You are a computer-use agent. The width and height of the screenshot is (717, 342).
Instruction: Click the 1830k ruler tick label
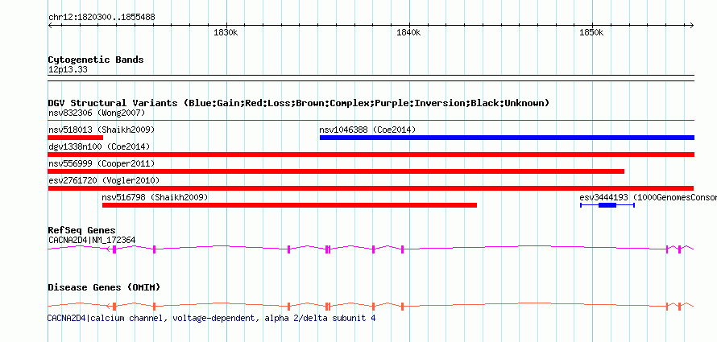point(226,33)
